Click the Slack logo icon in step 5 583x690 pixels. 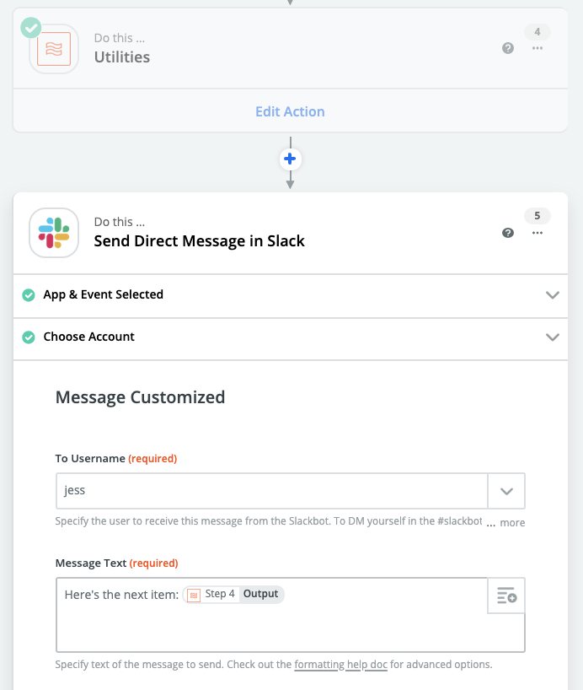(54, 232)
